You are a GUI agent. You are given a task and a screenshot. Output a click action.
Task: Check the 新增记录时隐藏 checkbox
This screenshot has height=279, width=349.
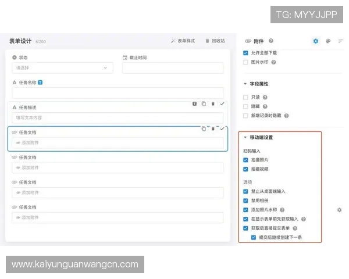245,116
